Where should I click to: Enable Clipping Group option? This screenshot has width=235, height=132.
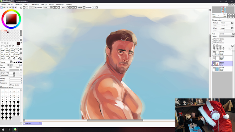click(213, 41)
